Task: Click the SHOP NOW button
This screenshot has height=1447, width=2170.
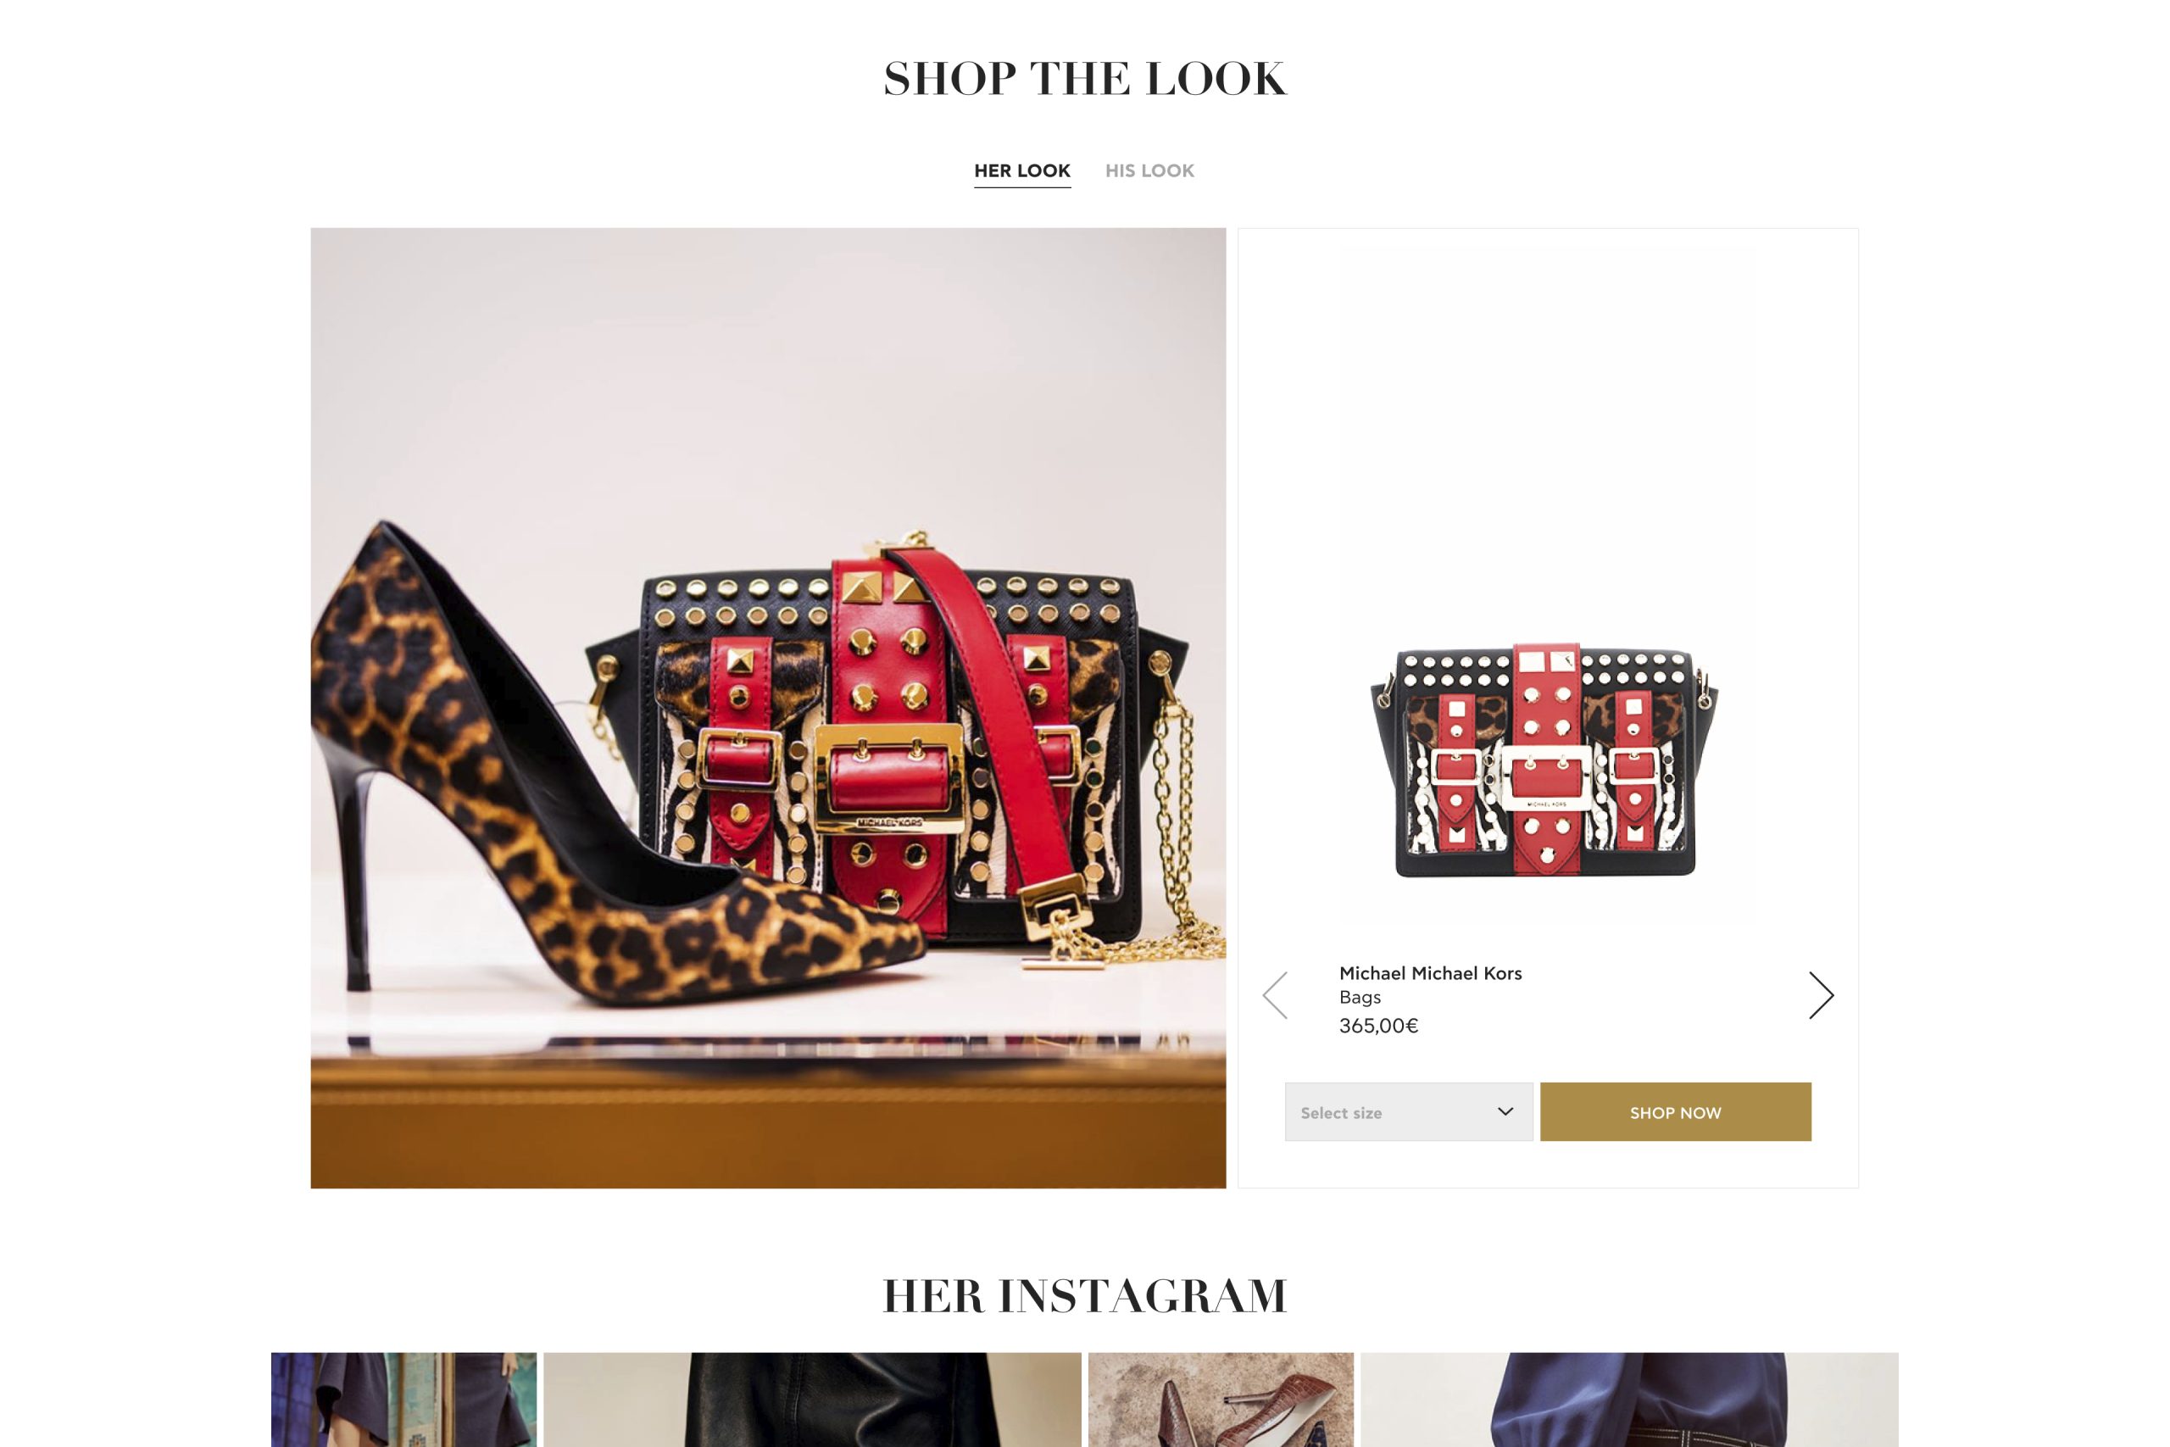Action: pos(1676,1112)
